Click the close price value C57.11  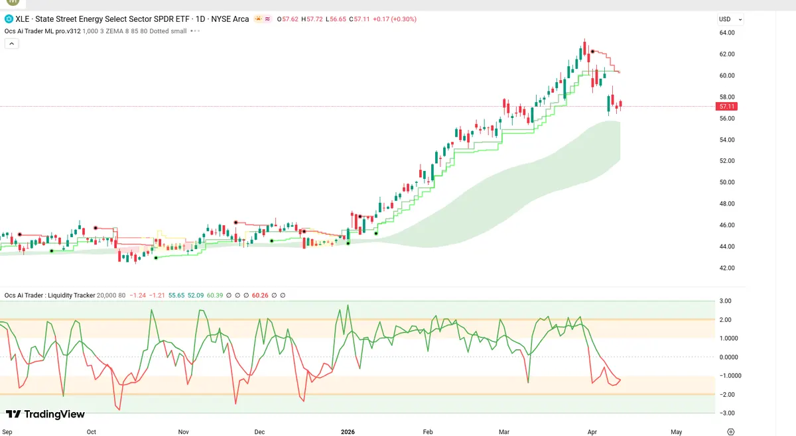click(361, 19)
